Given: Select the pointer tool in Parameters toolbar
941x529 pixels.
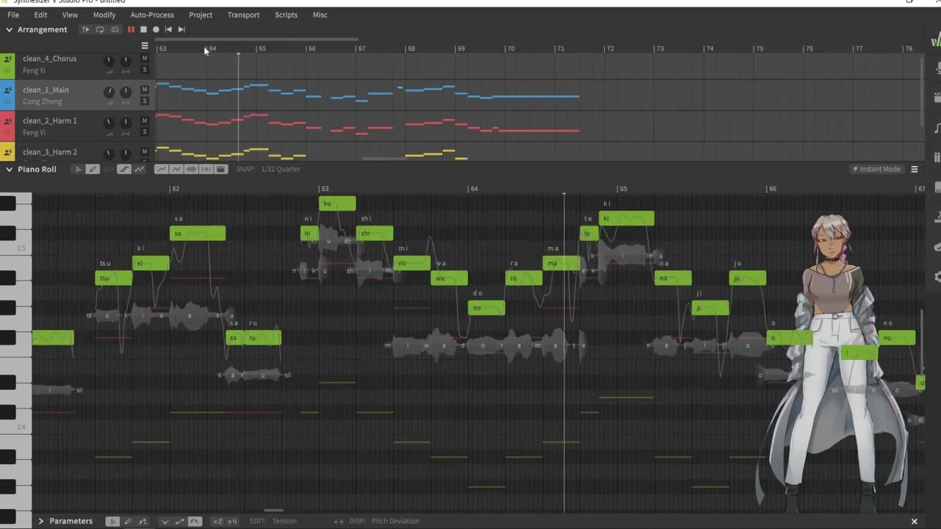Looking at the screenshot, I should point(112,522).
